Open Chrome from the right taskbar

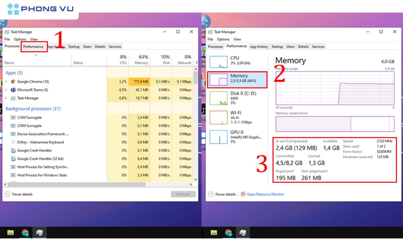(228, 233)
